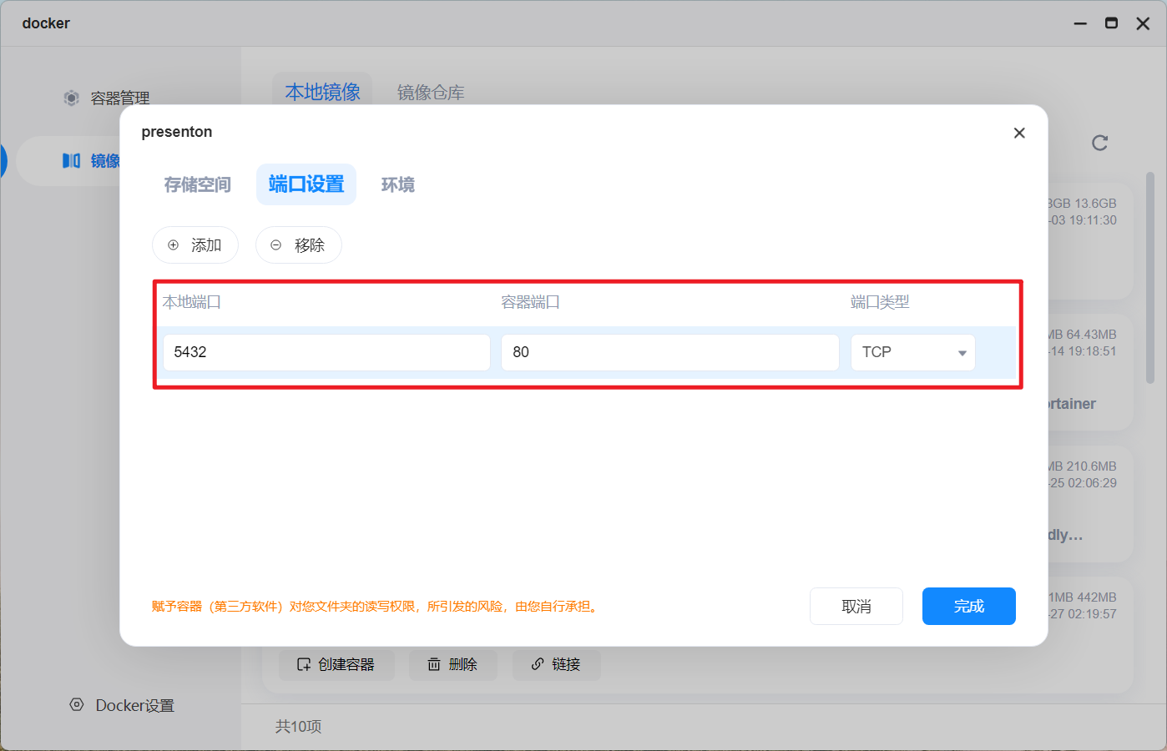Click the presenton dialog title
The height and width of the screenshot is (751, 1167).
[177, 132]
